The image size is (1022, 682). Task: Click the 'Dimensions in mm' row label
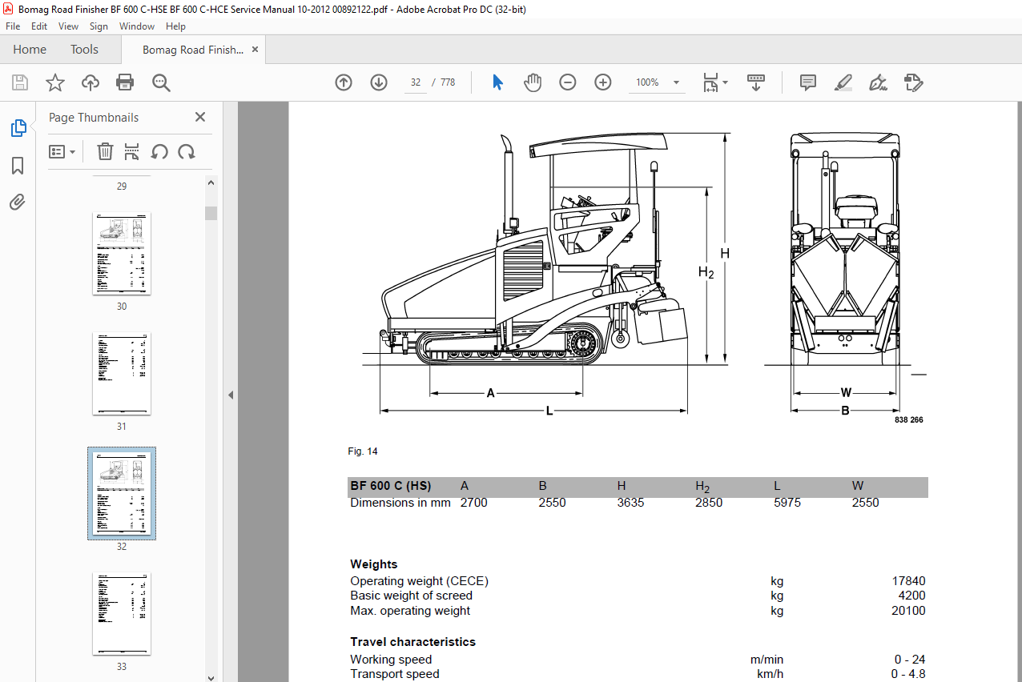click(400, 503)
